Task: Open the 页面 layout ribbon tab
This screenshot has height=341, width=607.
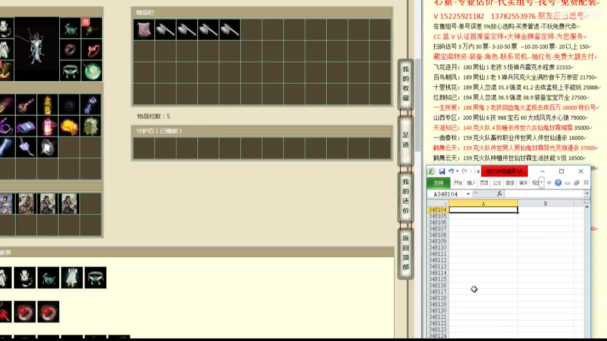Action: [484, 183]
